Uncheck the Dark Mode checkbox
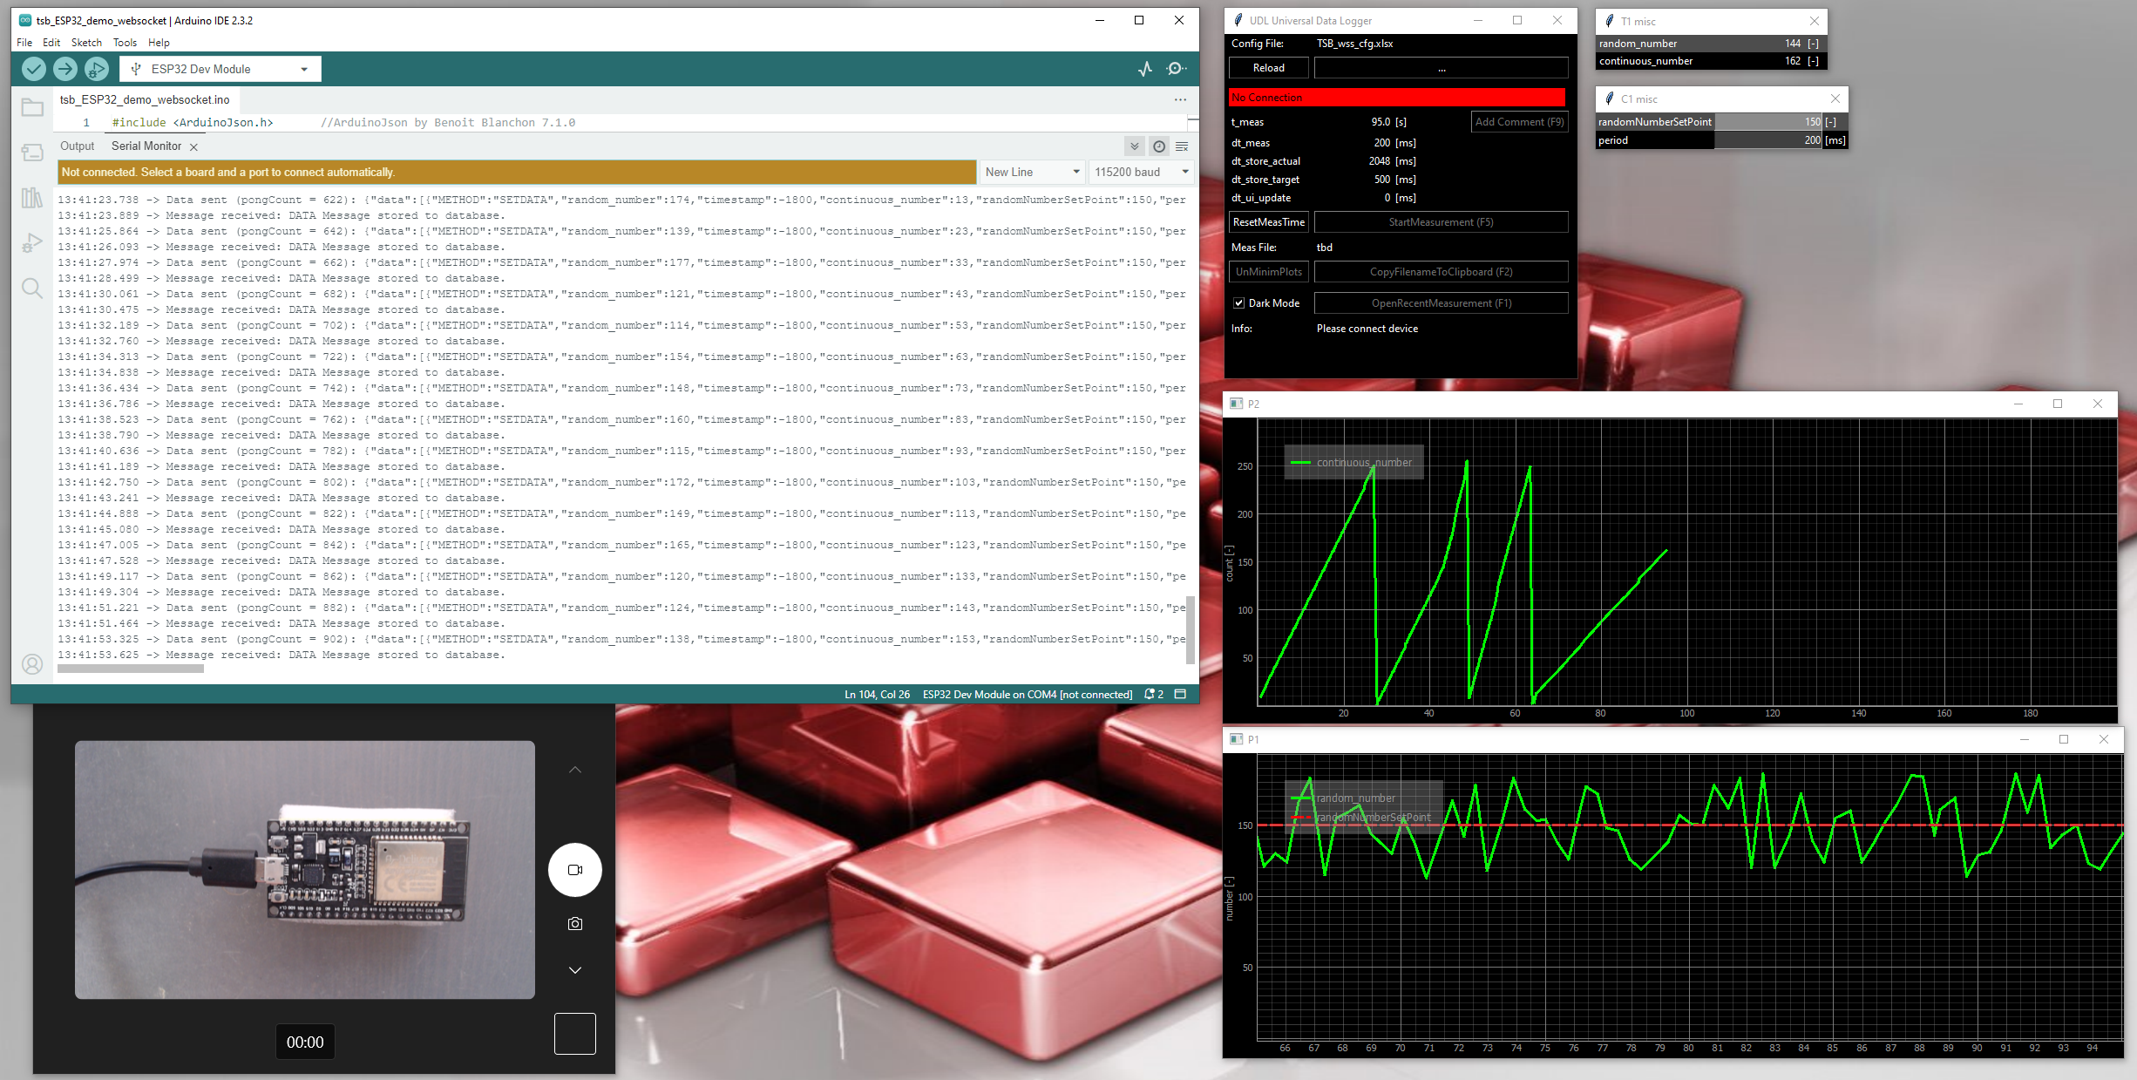Viewport: 2137px width, 1080px height. pyautogui.click(x=1238, y=303)
